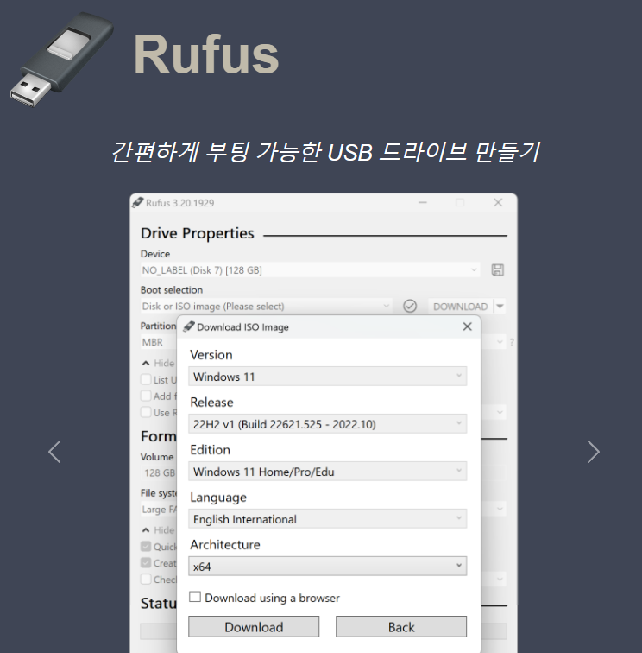
Task: Click the Download button in the dialog
Action: tap(254, 627)
